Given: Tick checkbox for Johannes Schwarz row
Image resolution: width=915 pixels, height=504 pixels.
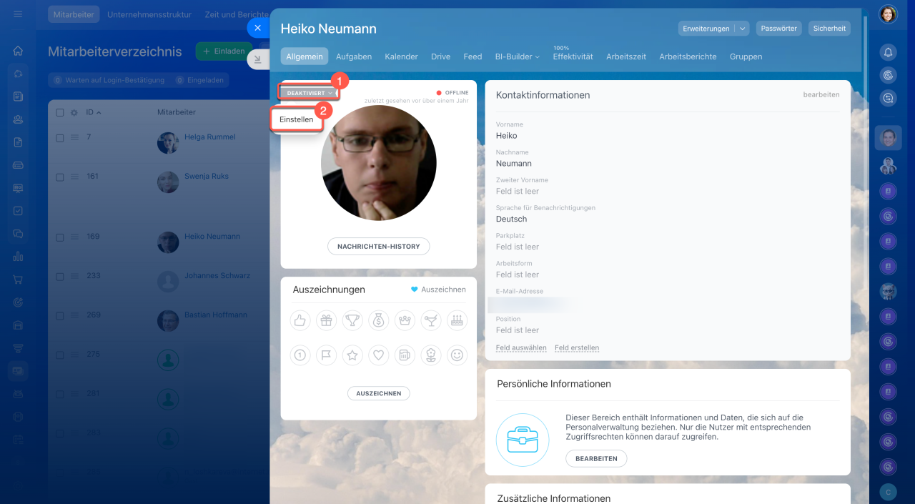Looking at the screenshot, I should coord(60,276).
